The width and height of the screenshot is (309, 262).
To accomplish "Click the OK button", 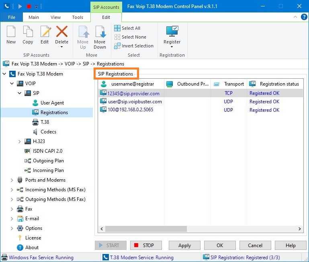I will tap(220, 246).
